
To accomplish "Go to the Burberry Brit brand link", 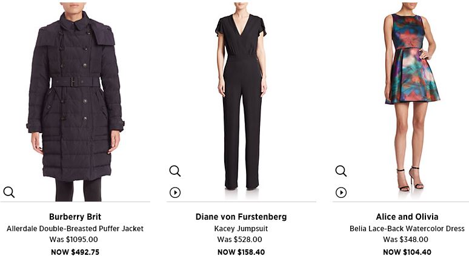I will [75, 217].
